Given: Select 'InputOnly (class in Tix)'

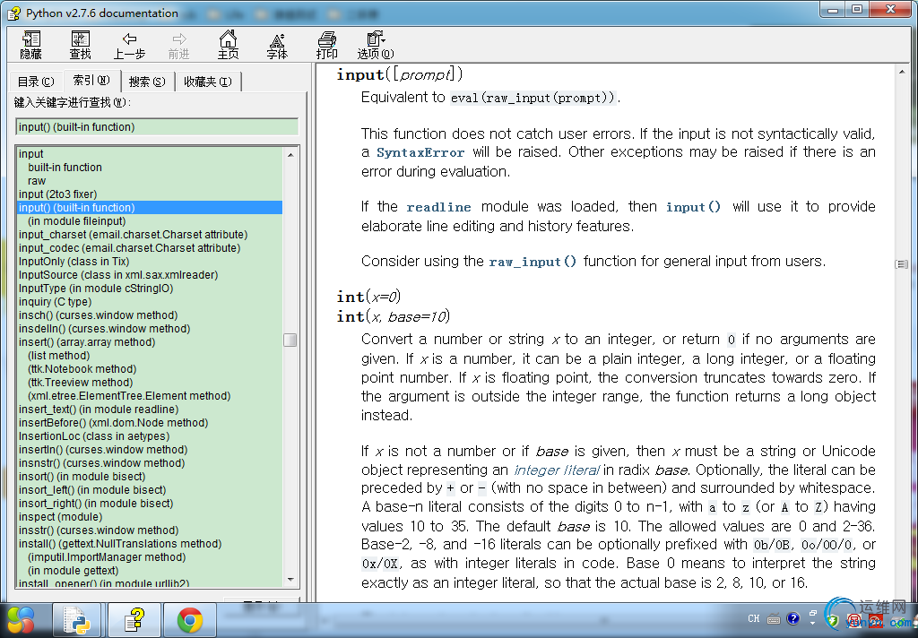Looking at the screenshot, I should click(x=74, y=262).
